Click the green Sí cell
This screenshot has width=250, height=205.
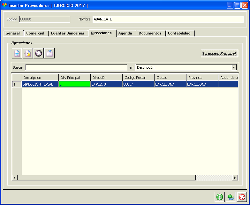pyautogui.click(x=74, y=84)
